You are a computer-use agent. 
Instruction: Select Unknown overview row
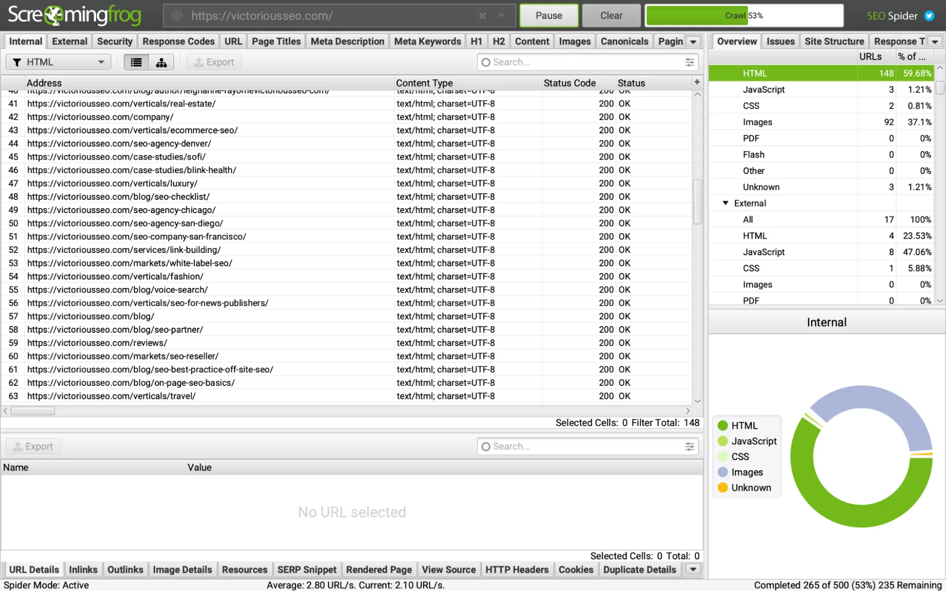[821, 187]
